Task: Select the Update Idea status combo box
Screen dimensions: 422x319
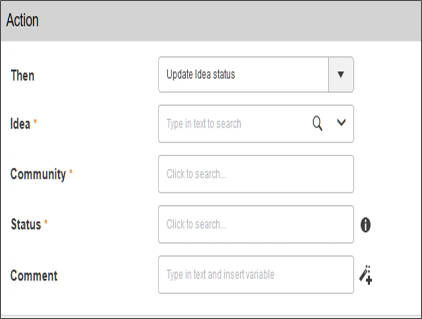Action: pos(243,75)
